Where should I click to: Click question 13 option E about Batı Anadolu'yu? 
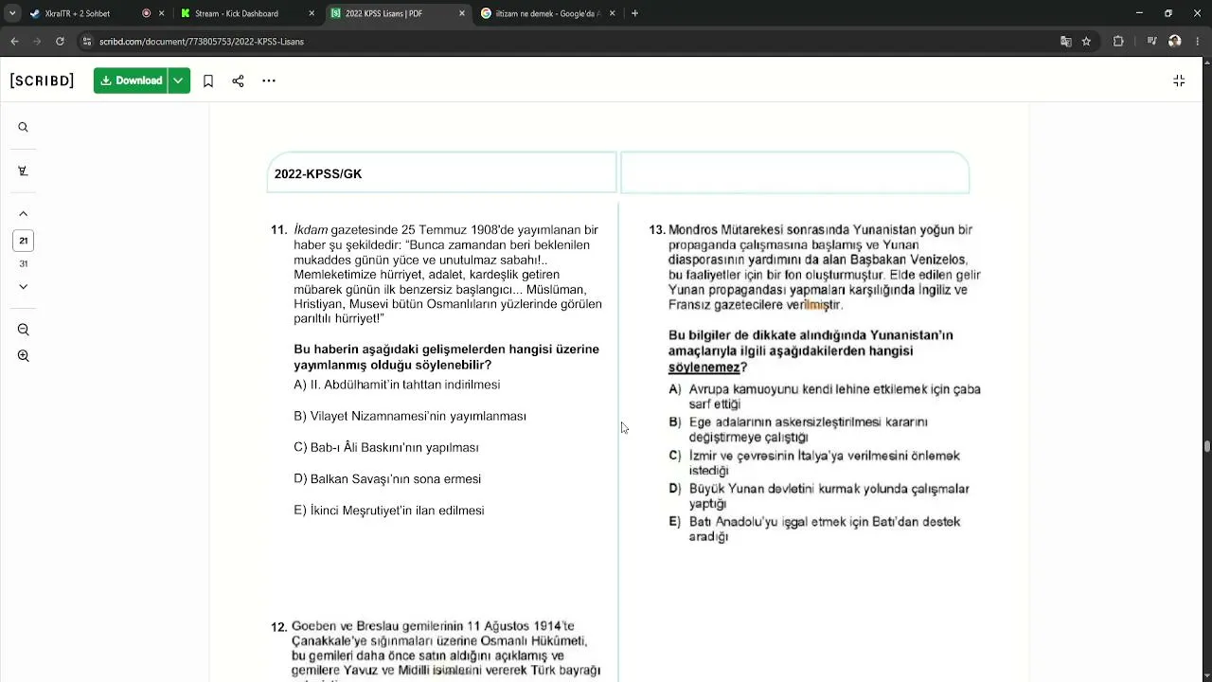pyautogui.click(x=814, y=529)
